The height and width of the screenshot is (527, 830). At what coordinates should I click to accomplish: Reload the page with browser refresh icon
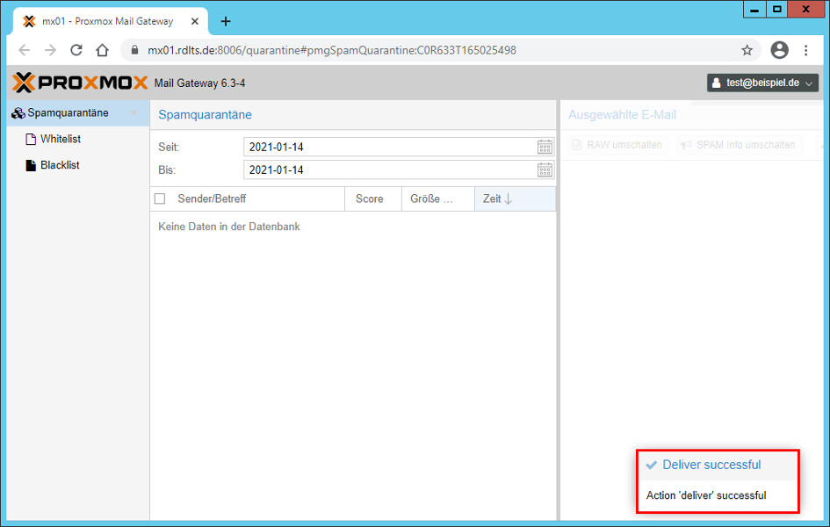click(x=76, y=50)
